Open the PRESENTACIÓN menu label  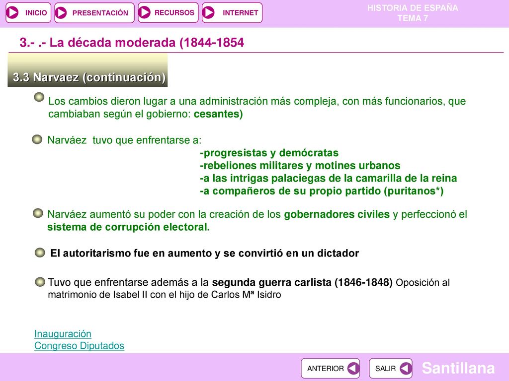coord(100,13)
